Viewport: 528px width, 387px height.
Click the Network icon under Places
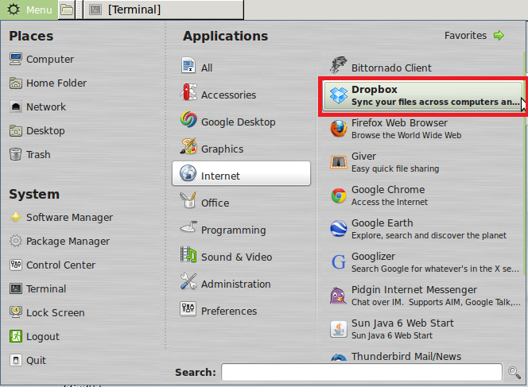15,107
